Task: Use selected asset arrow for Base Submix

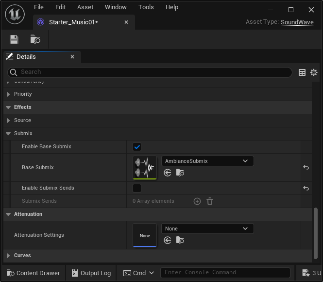Action: 168,173
